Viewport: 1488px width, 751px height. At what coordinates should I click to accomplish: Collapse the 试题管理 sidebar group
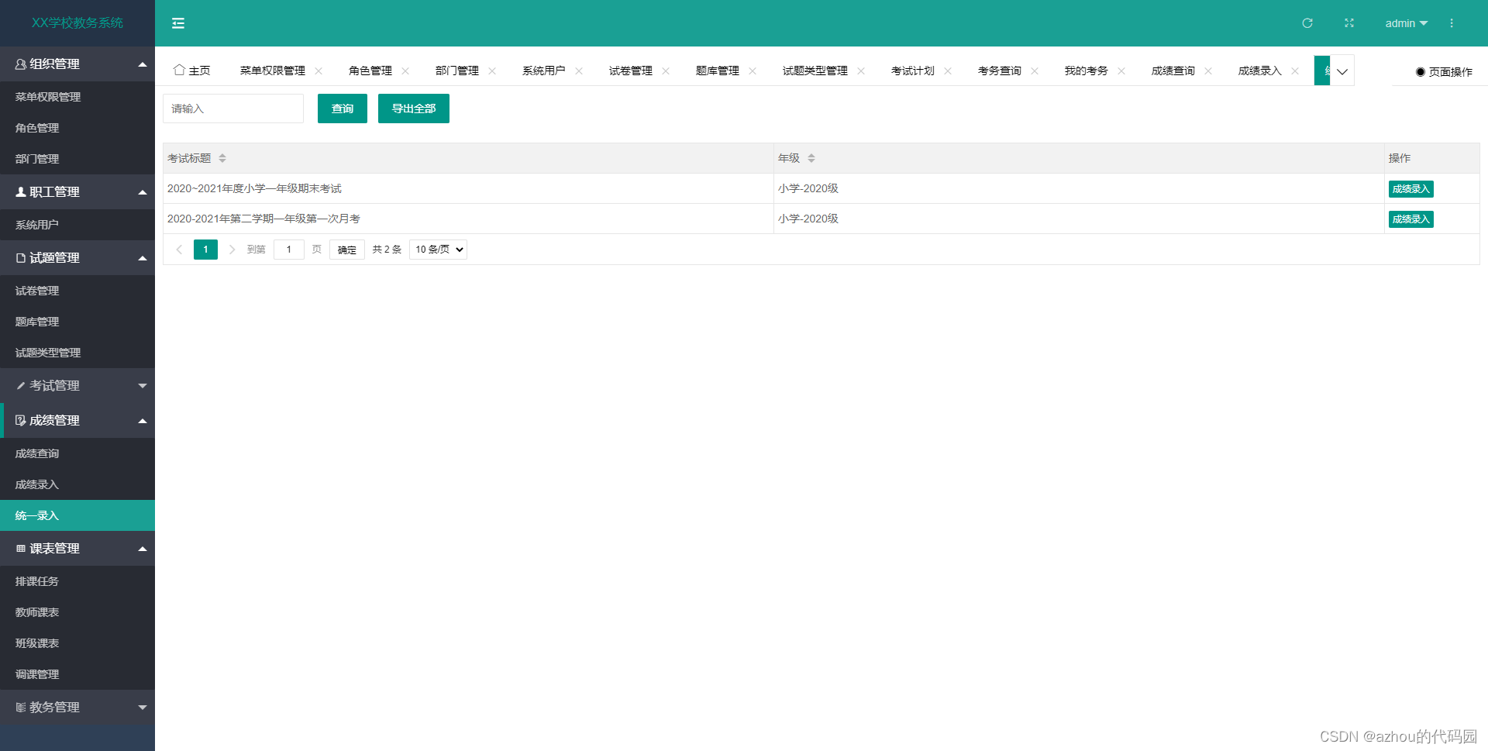point(77,257)
